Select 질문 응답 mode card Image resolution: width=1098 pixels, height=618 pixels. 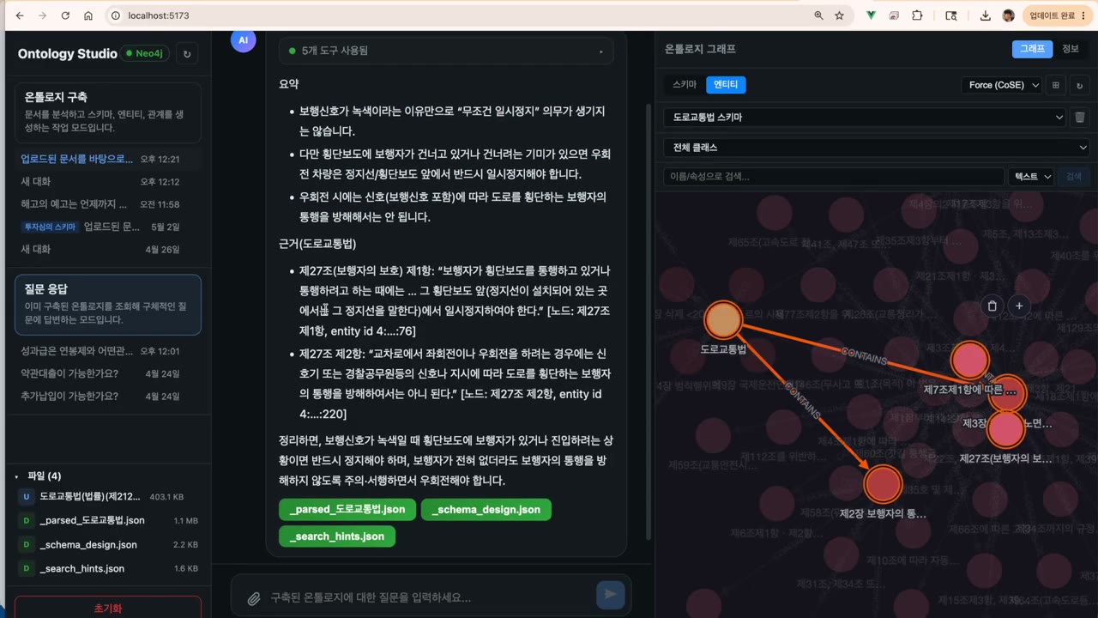click(x=108, y=305)
